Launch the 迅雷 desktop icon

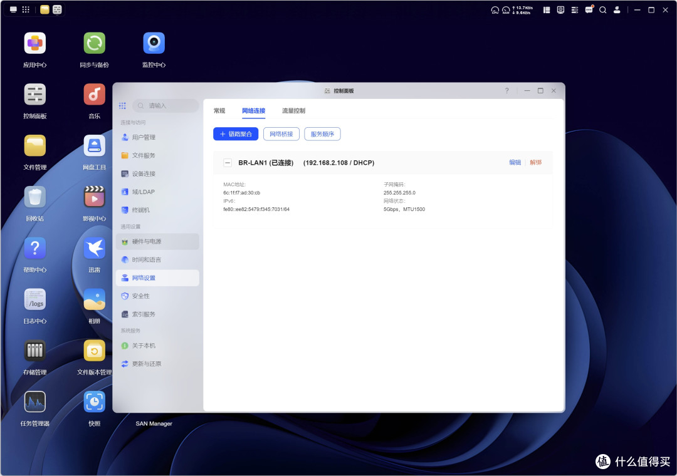click(94, 248)
